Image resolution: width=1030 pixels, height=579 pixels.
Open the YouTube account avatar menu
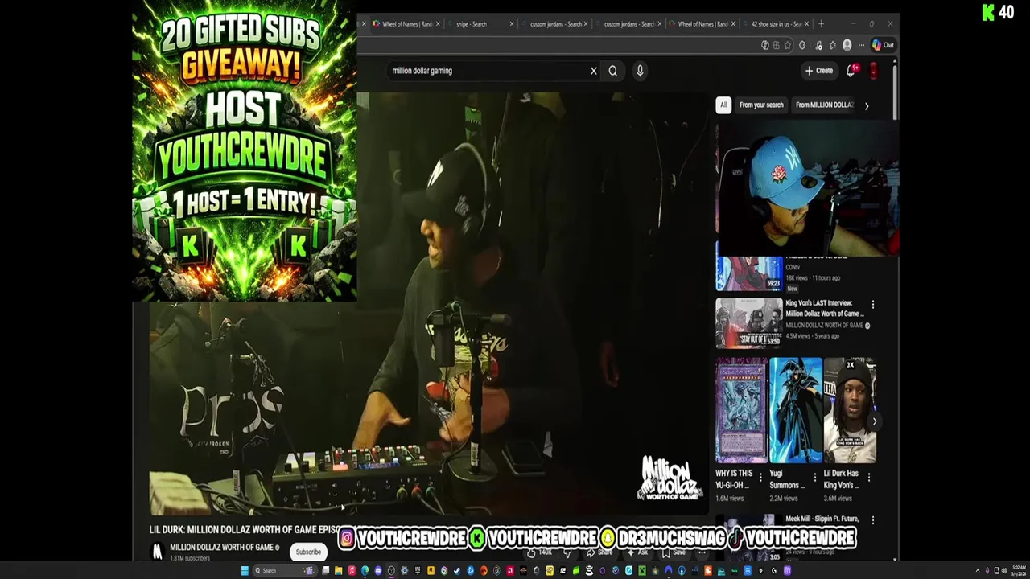pyautogui.click(x=874, y=71)
